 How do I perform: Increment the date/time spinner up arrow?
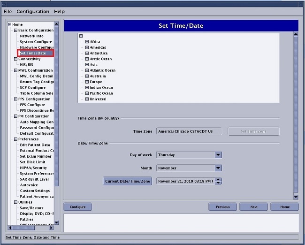tap(219, 179)
